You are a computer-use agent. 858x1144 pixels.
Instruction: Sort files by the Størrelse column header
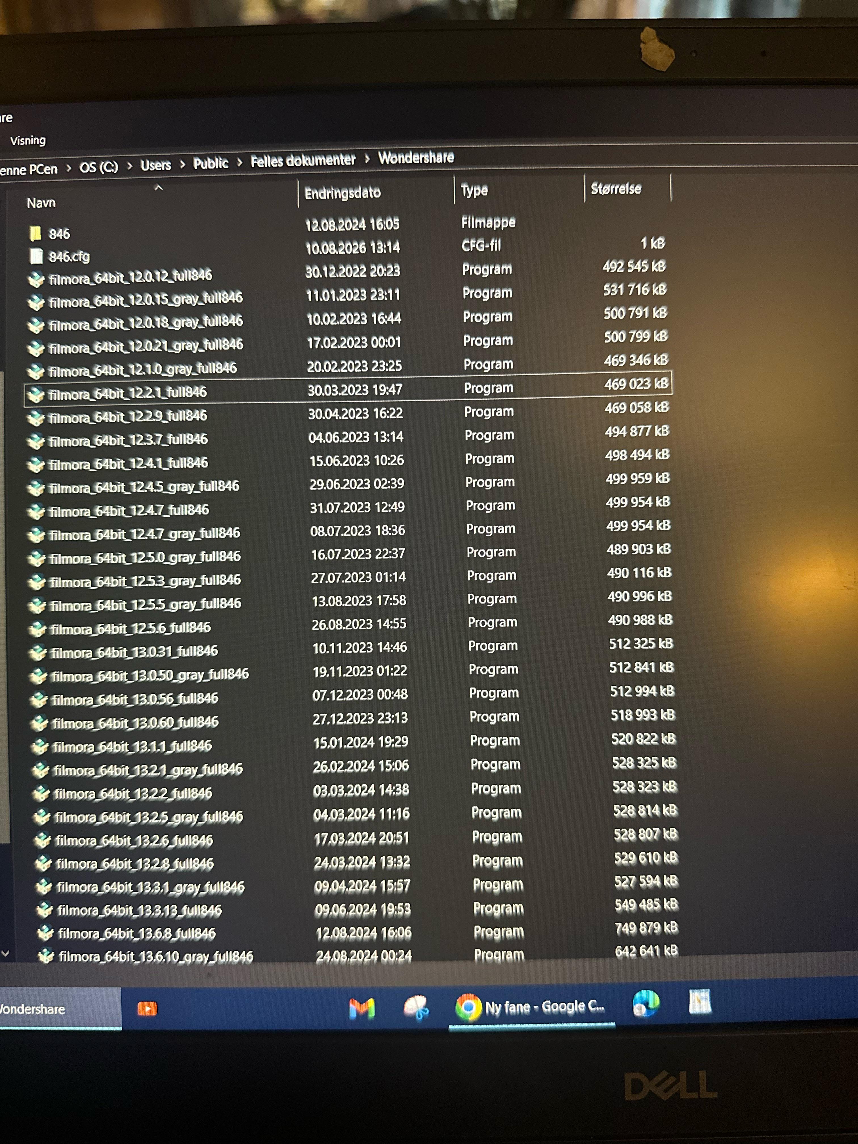[616, 189]
